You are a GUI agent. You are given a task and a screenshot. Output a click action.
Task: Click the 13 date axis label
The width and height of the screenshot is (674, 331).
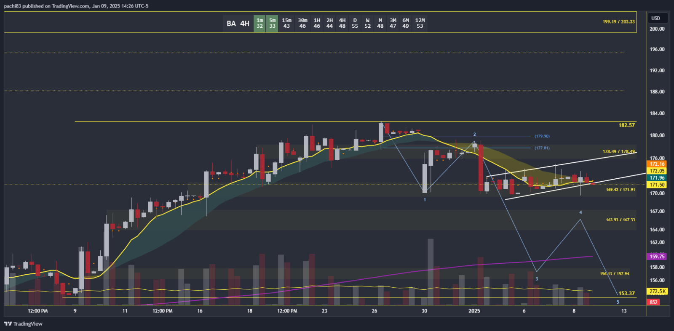point(624,311)
